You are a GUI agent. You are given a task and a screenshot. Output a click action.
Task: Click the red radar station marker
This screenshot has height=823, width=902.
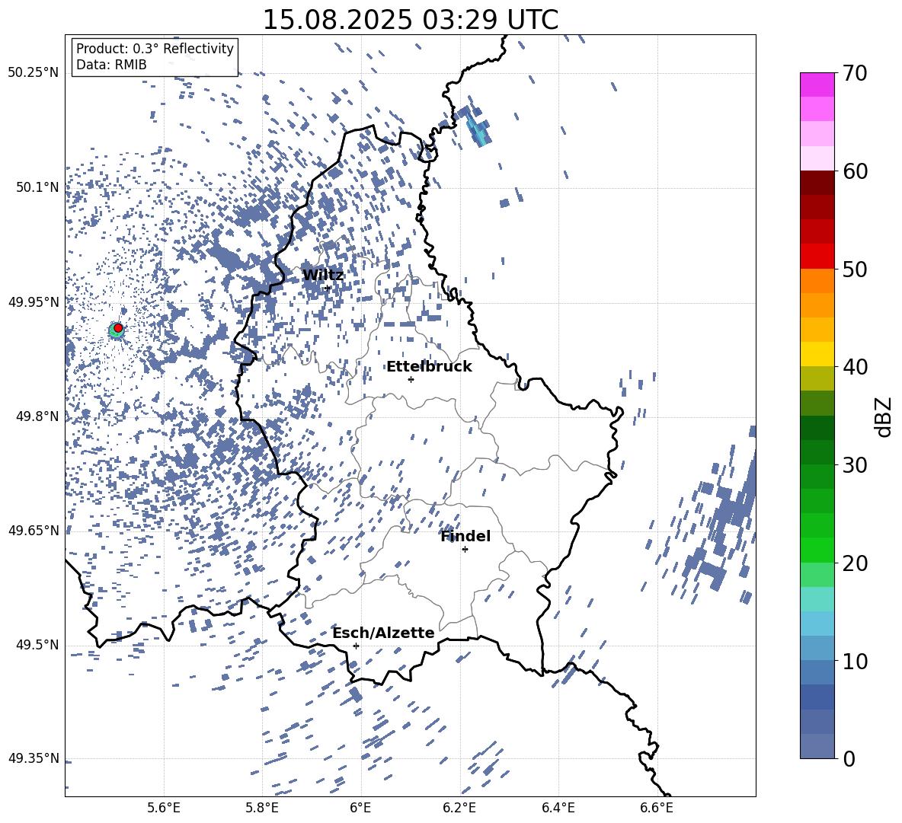point(118,327)
